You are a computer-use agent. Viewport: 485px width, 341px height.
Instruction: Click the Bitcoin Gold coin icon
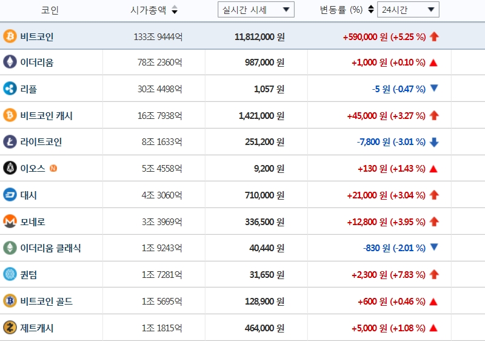pos(10,301)
